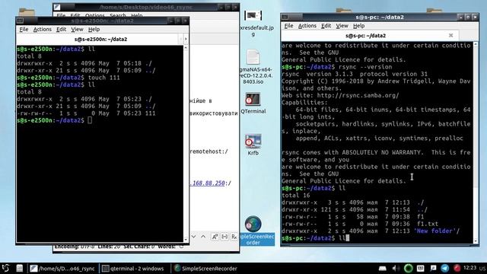The height and width of the screenshot is (274, 487).
Task: Toggle whole word button in editor search bar
Action: pyautogui.click(x=224, y=237)
